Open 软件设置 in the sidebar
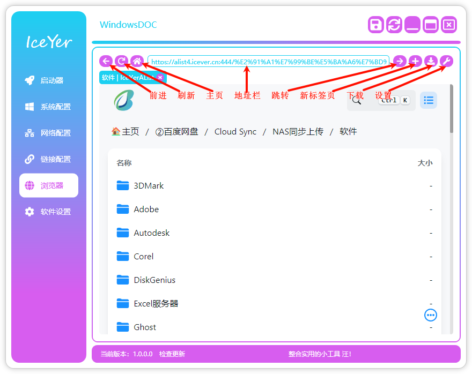 click(49, 212)
